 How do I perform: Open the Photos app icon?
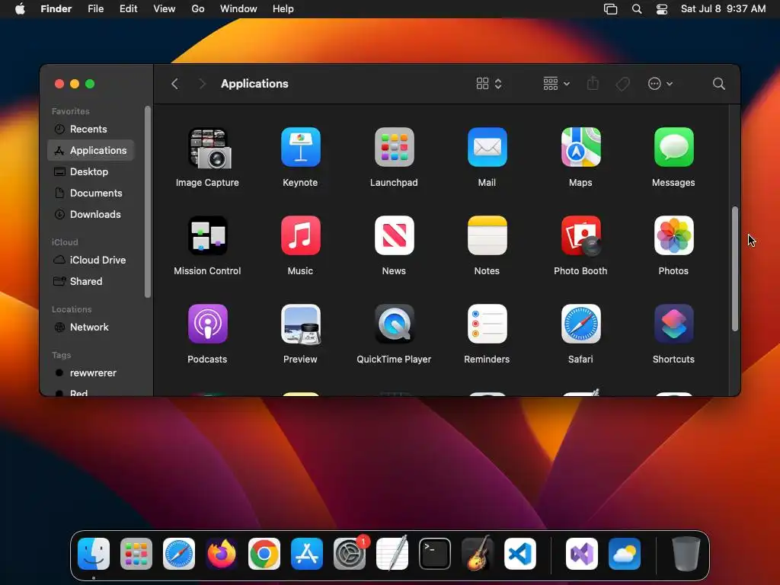click(673, 236)
